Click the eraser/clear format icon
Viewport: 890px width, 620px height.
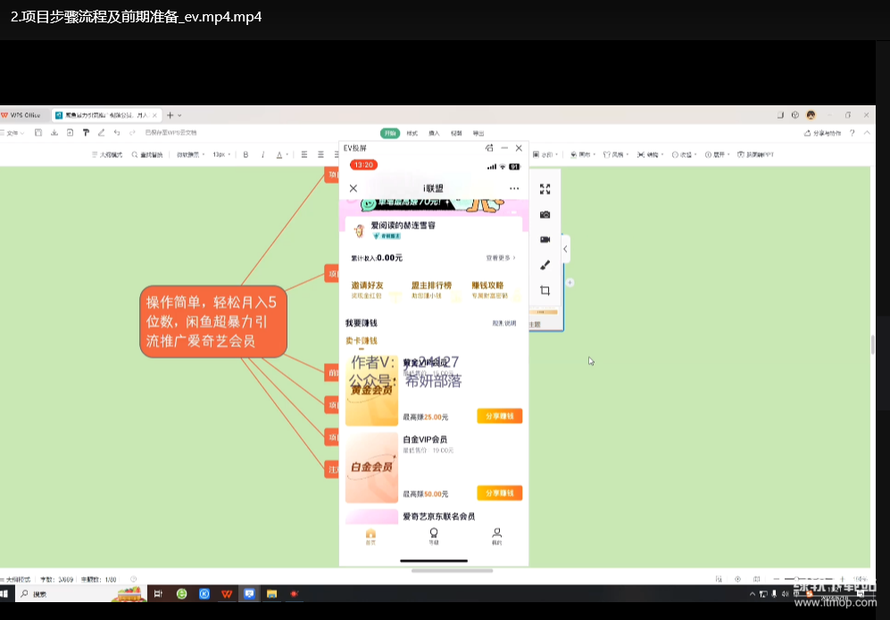[x=101, y=133]
